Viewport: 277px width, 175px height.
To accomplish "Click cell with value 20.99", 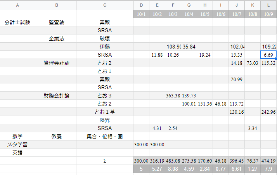I will coord(237,80).
